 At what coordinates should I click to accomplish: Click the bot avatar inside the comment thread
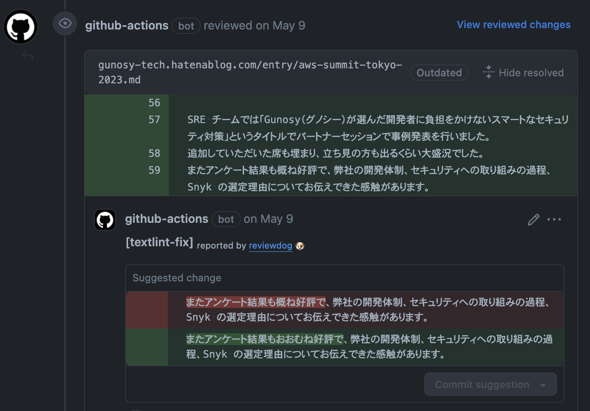pos(105,220)
